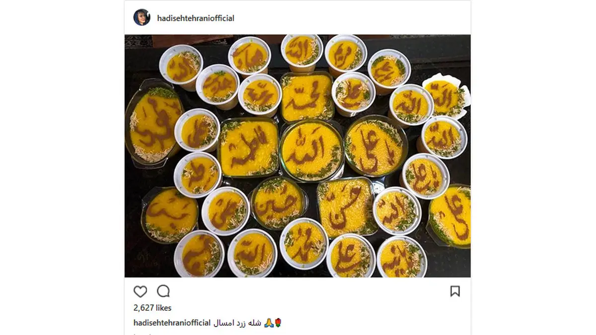596x335 pixels.
Task: Click the square dish left of center
Action: 248,147
